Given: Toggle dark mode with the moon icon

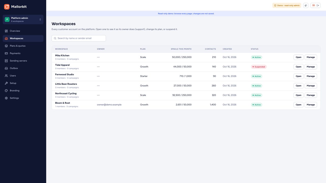Looking at the screenshot, I should (306, 5).
